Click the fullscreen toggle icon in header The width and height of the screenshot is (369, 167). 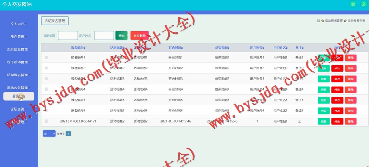(353, 4)
